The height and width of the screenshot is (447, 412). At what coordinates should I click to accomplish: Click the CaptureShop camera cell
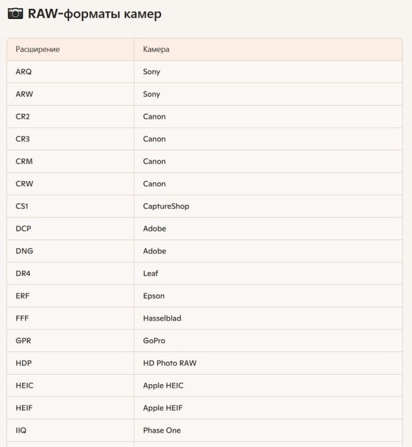[x=166, y=206]
